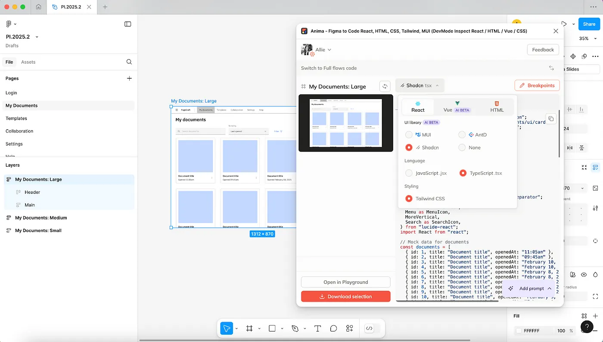The image size is (603, 342).
Task: Open search in the File panel
Action: (x=129, y=62)
